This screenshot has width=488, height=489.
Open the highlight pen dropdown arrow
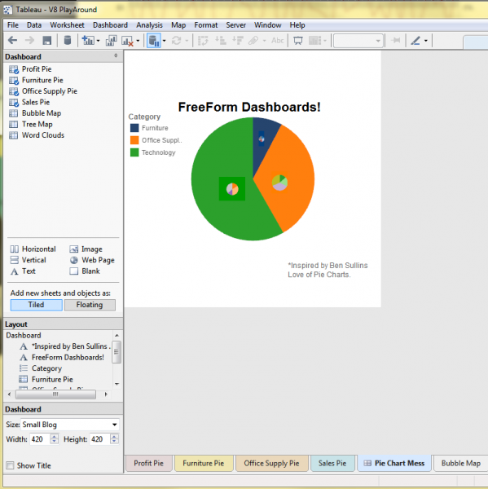[425, 41]
